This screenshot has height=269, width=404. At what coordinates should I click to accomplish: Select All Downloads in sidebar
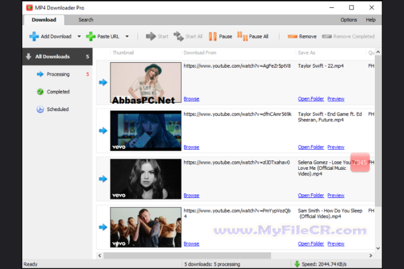click(x=57, y=57)
